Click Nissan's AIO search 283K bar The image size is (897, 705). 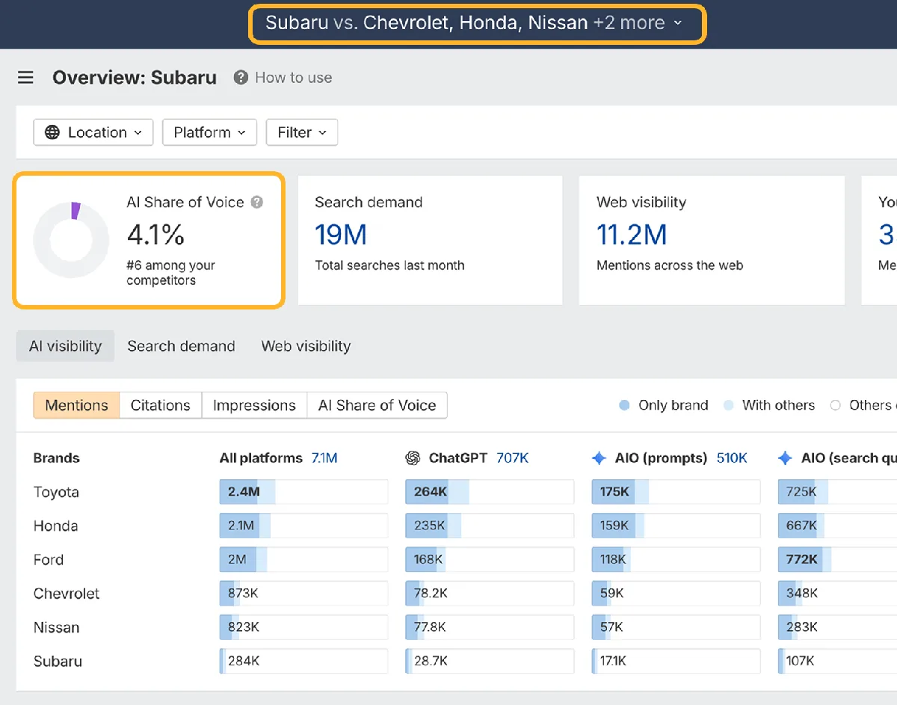pyautogui.click(x=837, y=627)
